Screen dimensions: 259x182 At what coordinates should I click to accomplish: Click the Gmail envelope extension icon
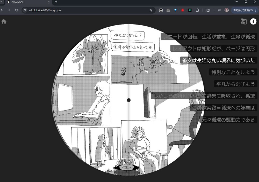pyautogui.click(x=168, y=10)
